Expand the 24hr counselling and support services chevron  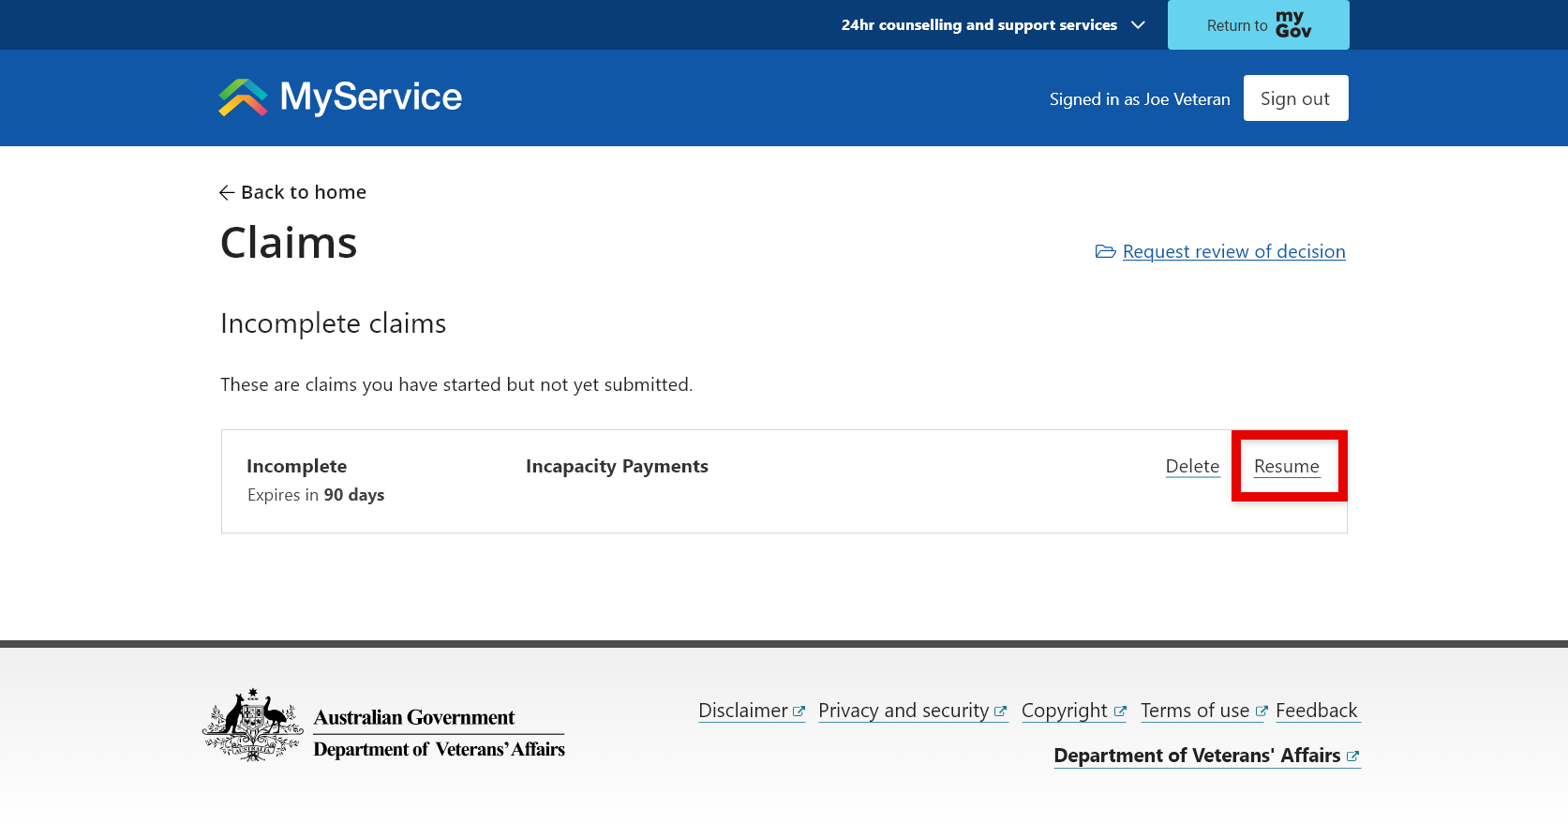pyautogui.click(x=1138, y=25)
